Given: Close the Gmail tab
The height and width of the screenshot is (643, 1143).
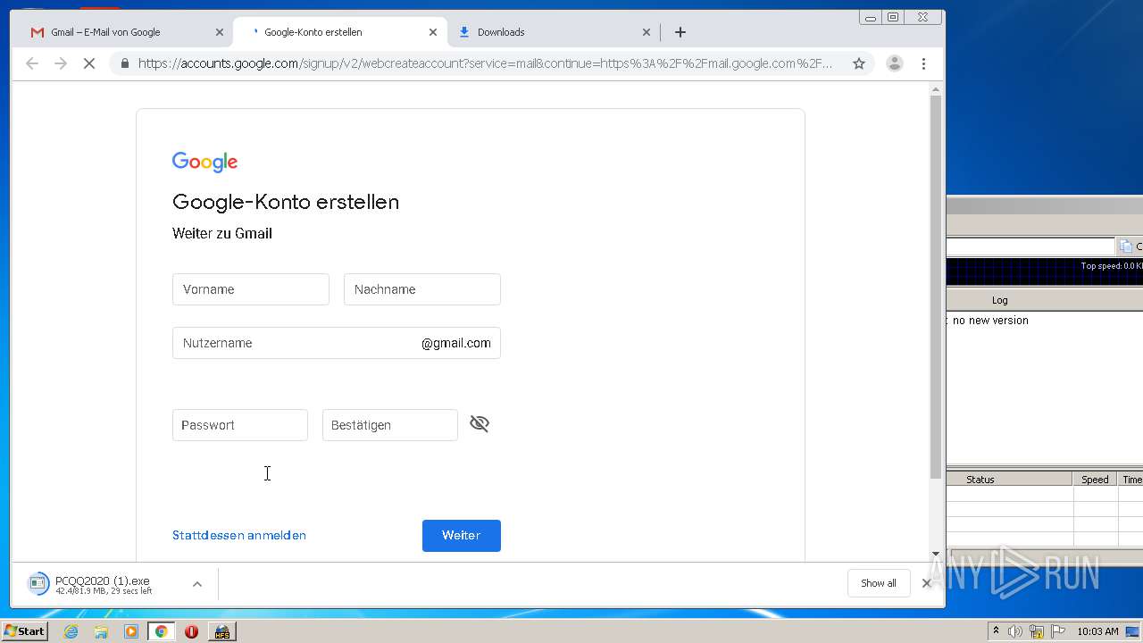Looking at the screenshot, I should [220, 32].
